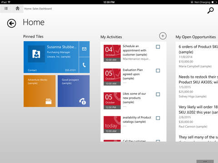Click the ellipsis command bar handle

pos(205,161)
